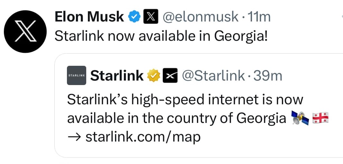
Task: Click the arrow before starlink.com/map
Action: point(74,137)
